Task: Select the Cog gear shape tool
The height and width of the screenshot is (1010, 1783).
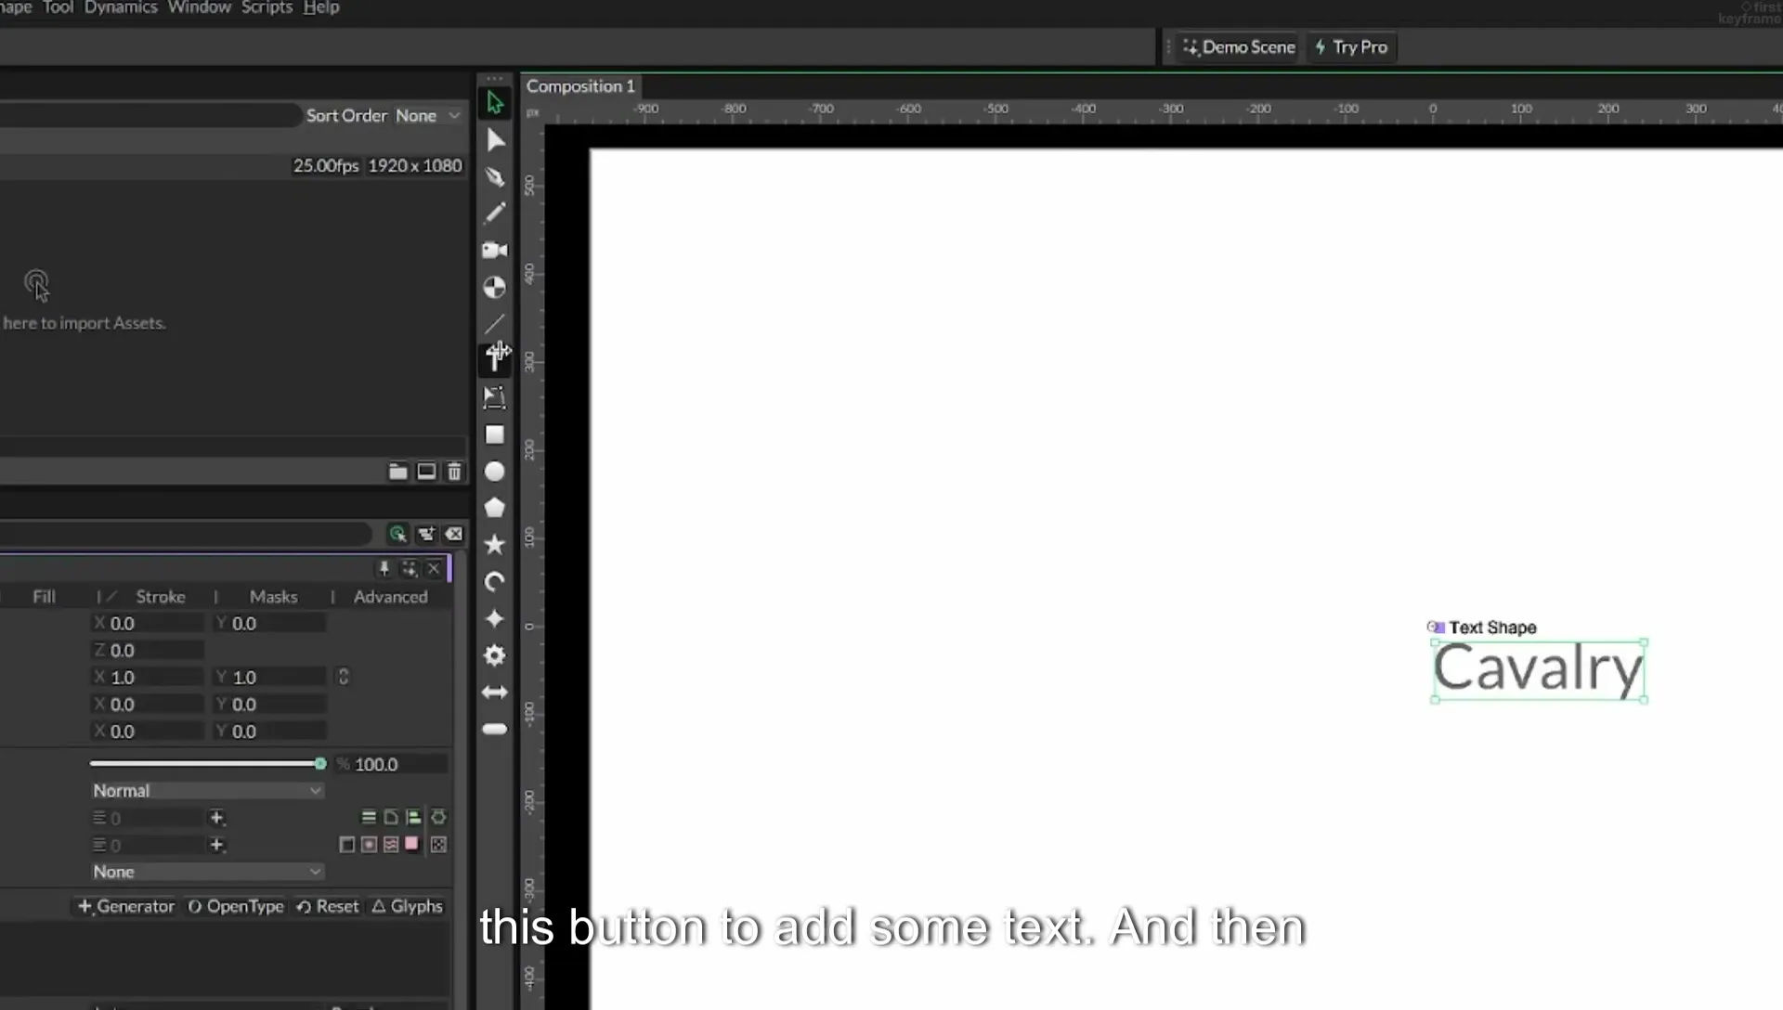Action: (495, 655)
